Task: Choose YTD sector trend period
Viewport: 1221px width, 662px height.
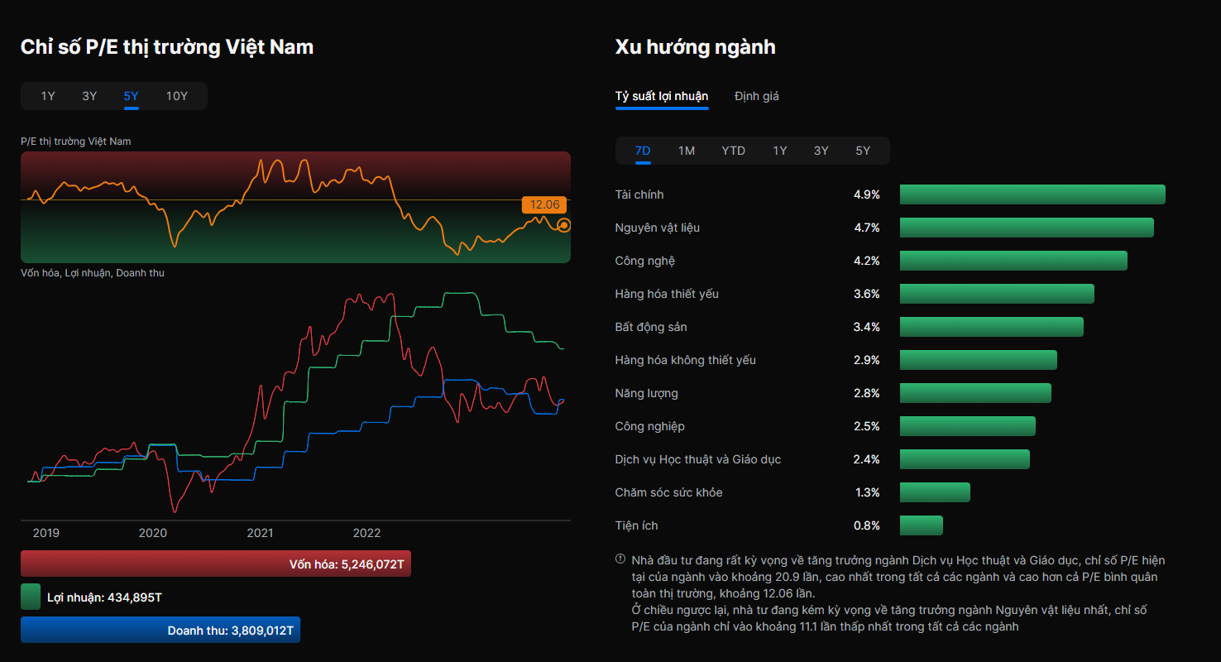Action: point(733,151)
